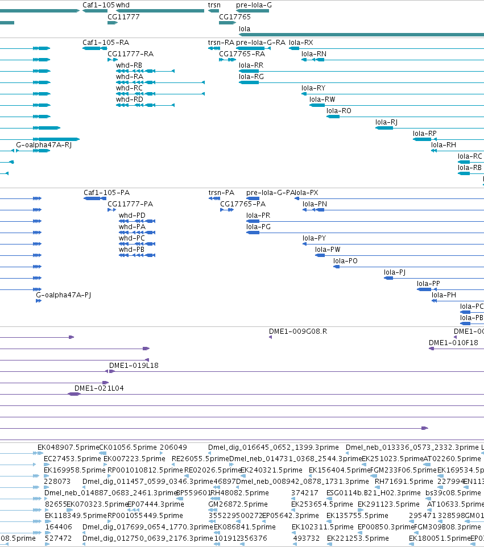
Task: Select the lola-RC transcript label
Action: tap(470, 156)
